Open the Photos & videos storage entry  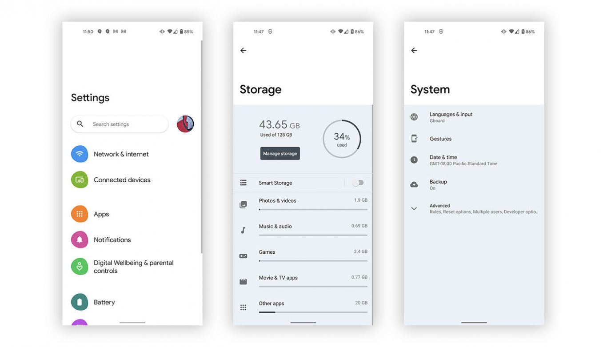(303, 204)
